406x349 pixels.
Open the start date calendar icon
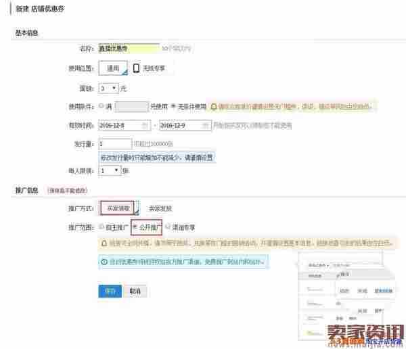pos(145,125)
